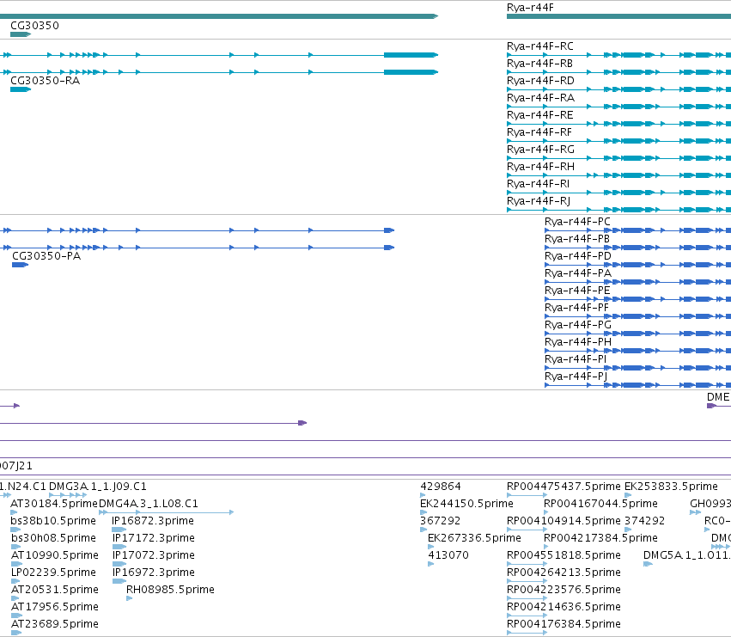Click EST RP004214636.5prime
This screenshot has width=731, height=637.
point(563,607)
